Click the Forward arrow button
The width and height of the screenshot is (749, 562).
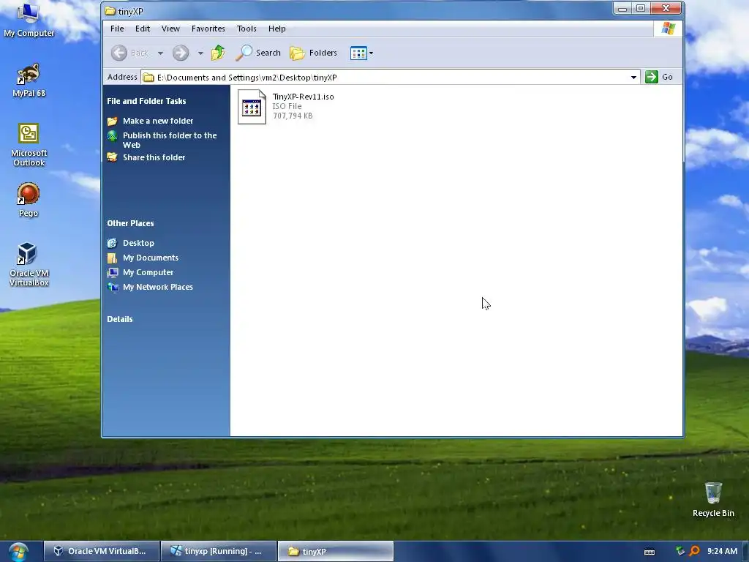[181, 53]
